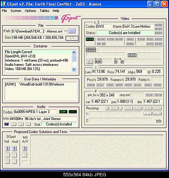This screenshot has width=169, height=178.
Task: Click the Pics/s 29.970 field
Action: pyautogui.click(x=103, y=79)
